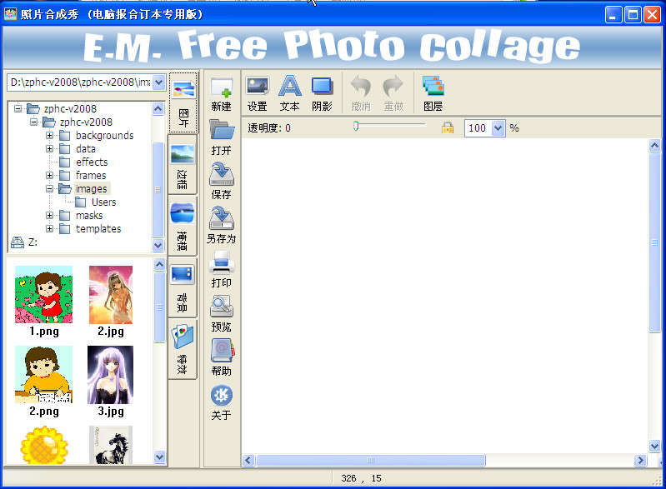Select the effects folder
The height and width of the screenshot is (489, 666).
tap(92, 162)
